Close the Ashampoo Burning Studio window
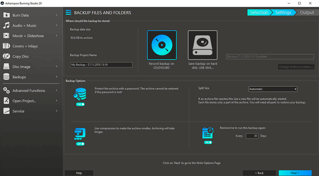The image size is (319, 176). pos(310,3)
